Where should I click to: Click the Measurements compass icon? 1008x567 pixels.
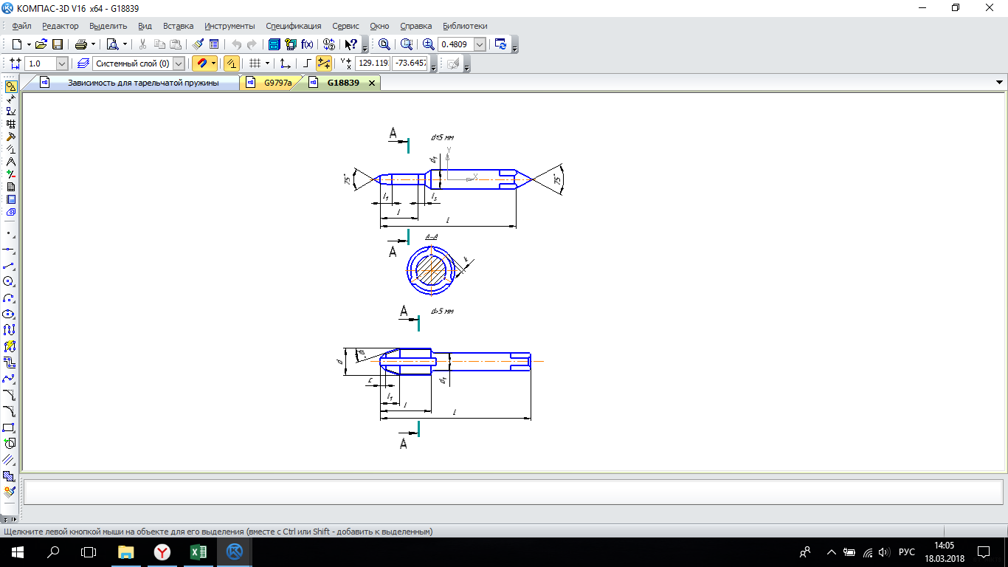click(10, 162)
